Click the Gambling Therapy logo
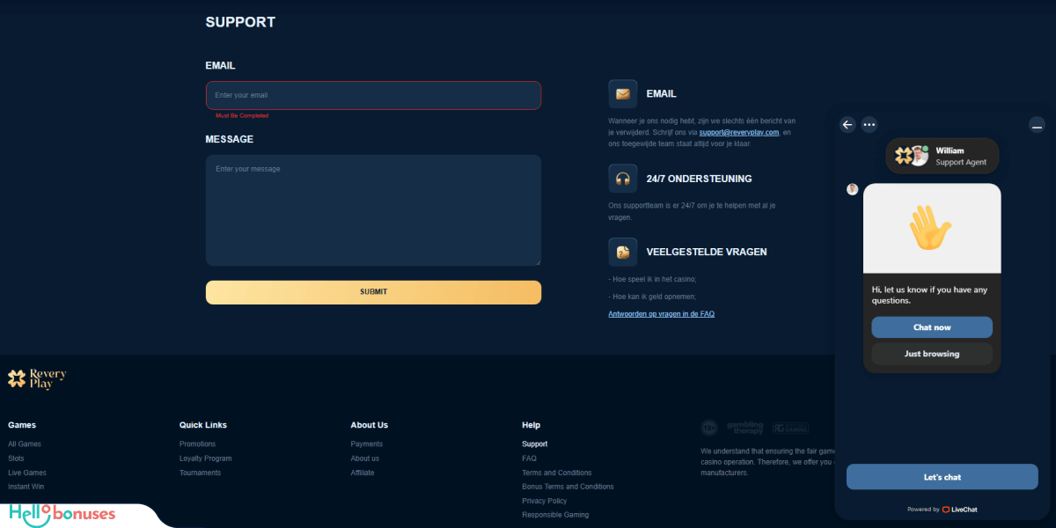Image resolution: width=1056 pixels, height=528 pixels. [745, 428]
